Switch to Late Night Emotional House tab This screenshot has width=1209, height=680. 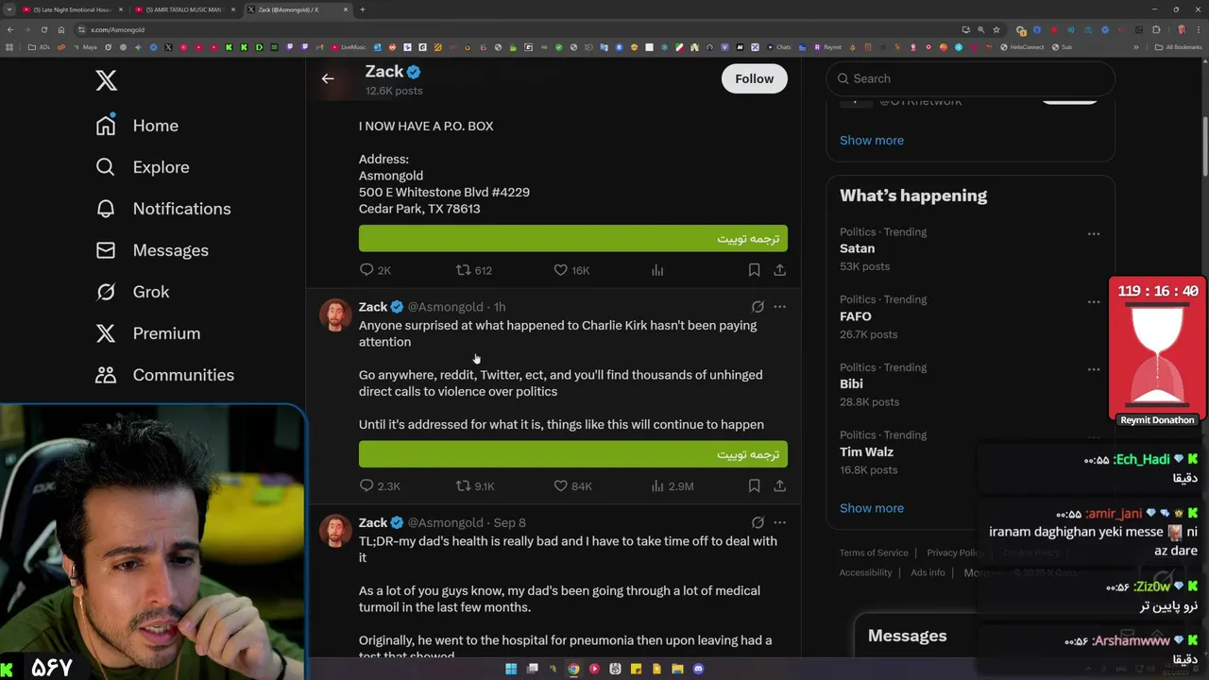[71, 9]
